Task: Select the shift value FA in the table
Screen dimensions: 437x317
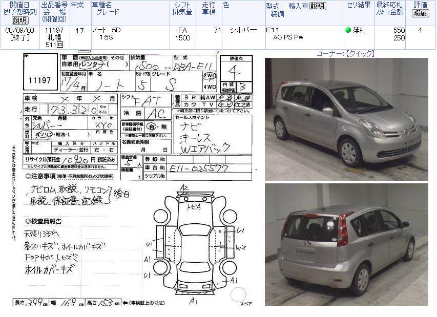Action: [182, 30]
